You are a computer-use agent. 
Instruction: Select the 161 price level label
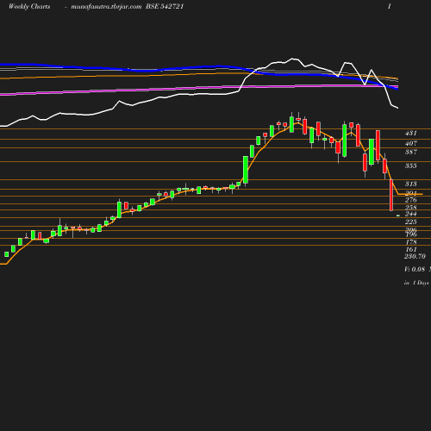411,249
